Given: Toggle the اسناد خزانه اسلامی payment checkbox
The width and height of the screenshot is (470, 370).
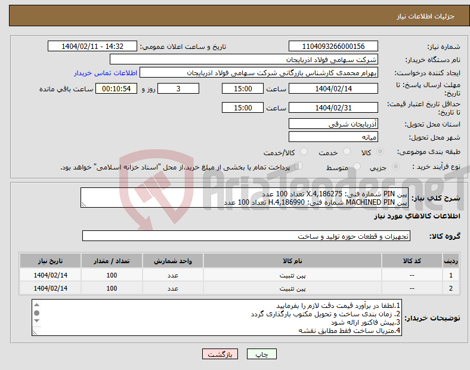Looking at the screenshot, I should 299,166.
